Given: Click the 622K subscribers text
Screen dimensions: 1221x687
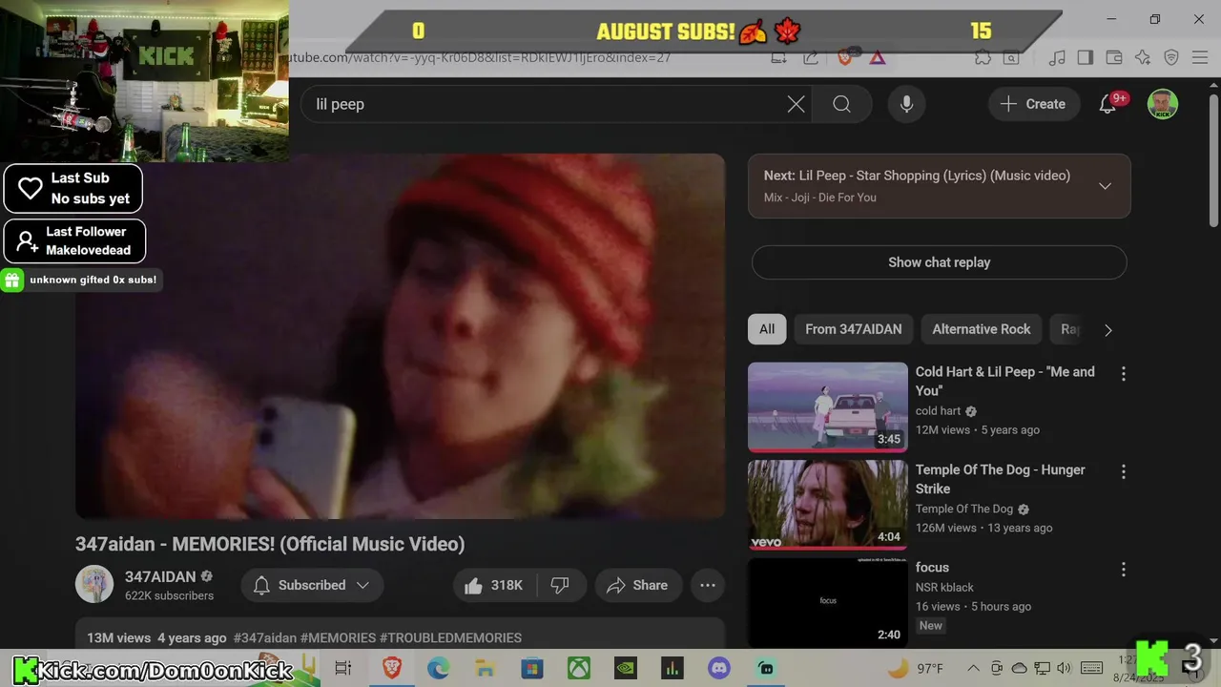Looking at the screenshot, I should 170,595.
